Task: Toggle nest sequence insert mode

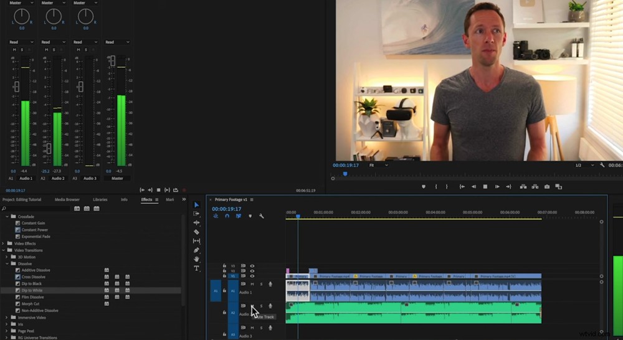Action: click(x=216, y=216)
